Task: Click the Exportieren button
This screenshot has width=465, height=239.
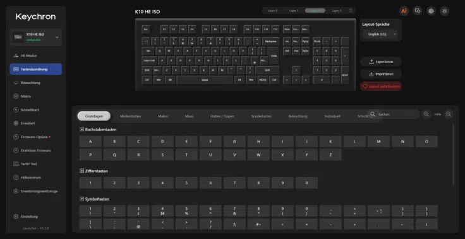Action: point(381,62)
